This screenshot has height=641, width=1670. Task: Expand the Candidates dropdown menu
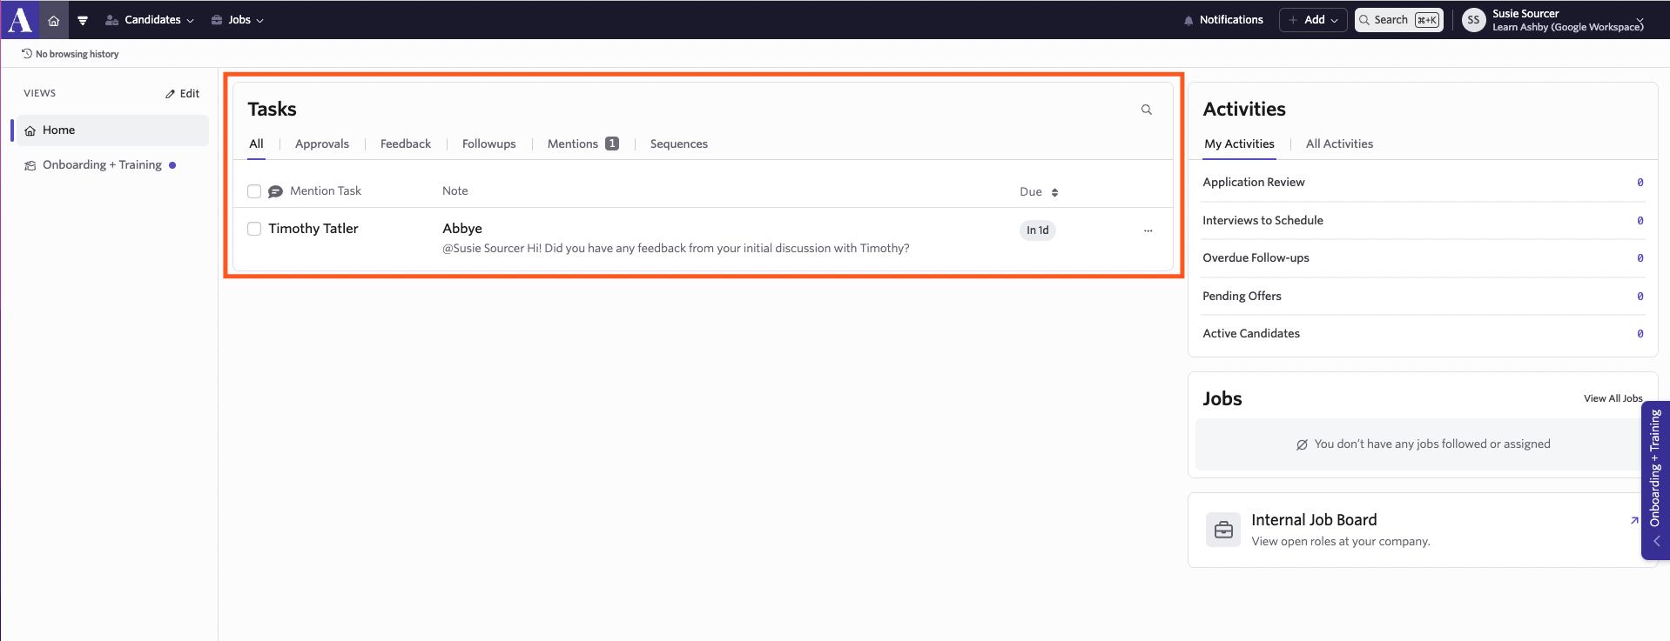click(x=150, y=20)
